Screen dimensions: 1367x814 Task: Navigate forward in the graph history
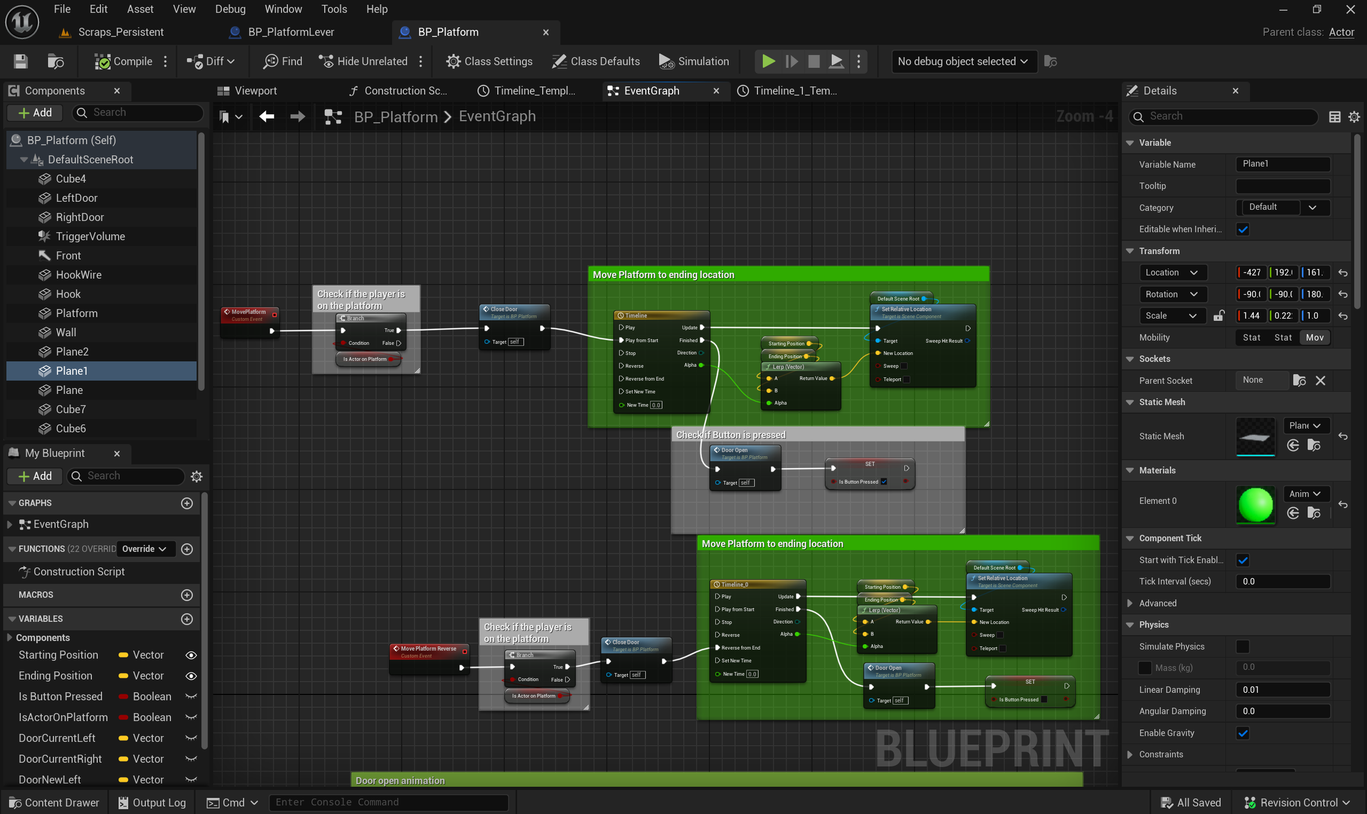pos(297,116)
